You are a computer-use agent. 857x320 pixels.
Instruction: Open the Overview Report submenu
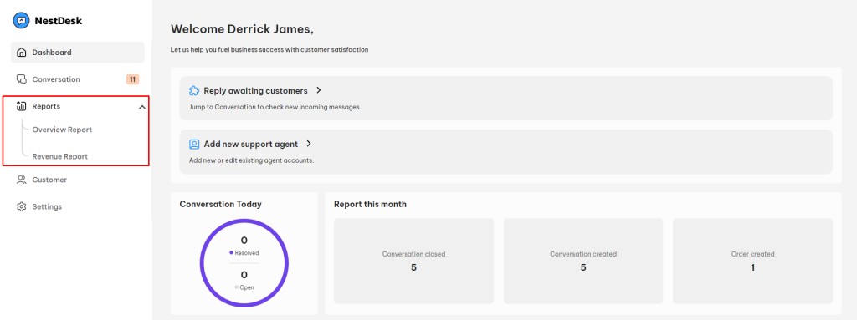[x=62, y=130]
